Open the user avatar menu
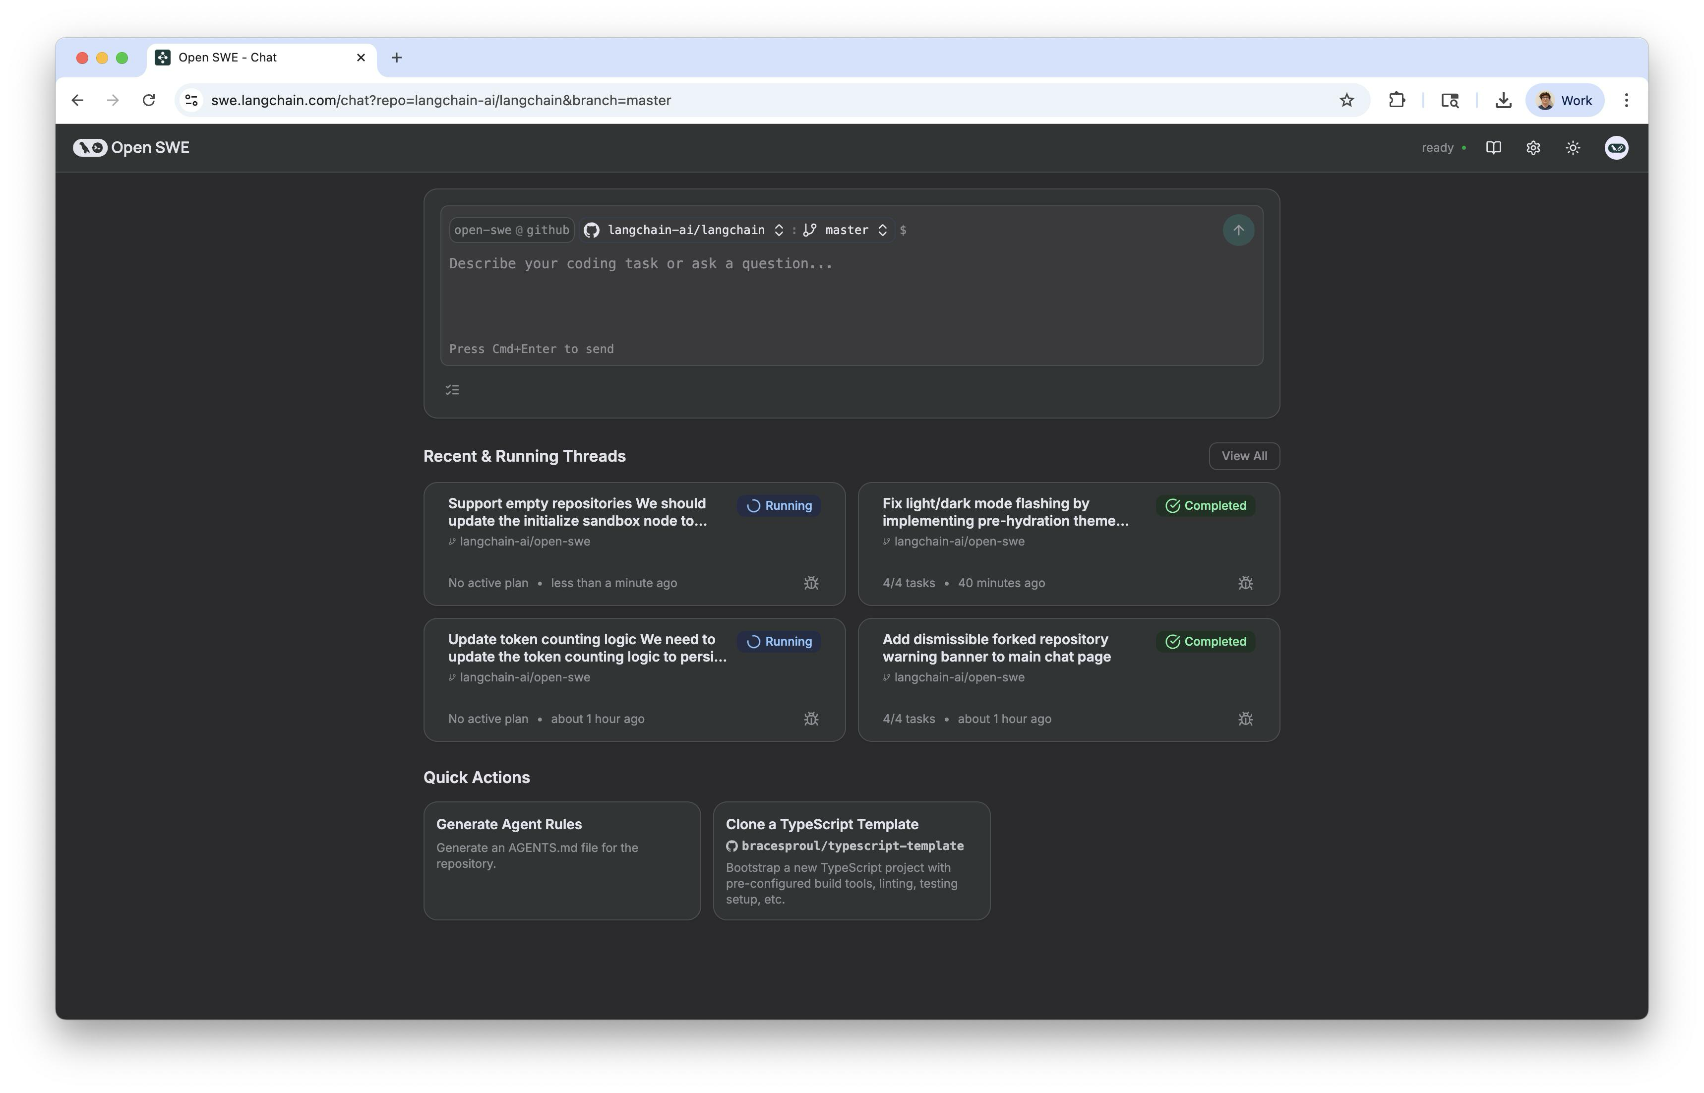This screenshot has width=1704, height=1093. (1616, 148)
